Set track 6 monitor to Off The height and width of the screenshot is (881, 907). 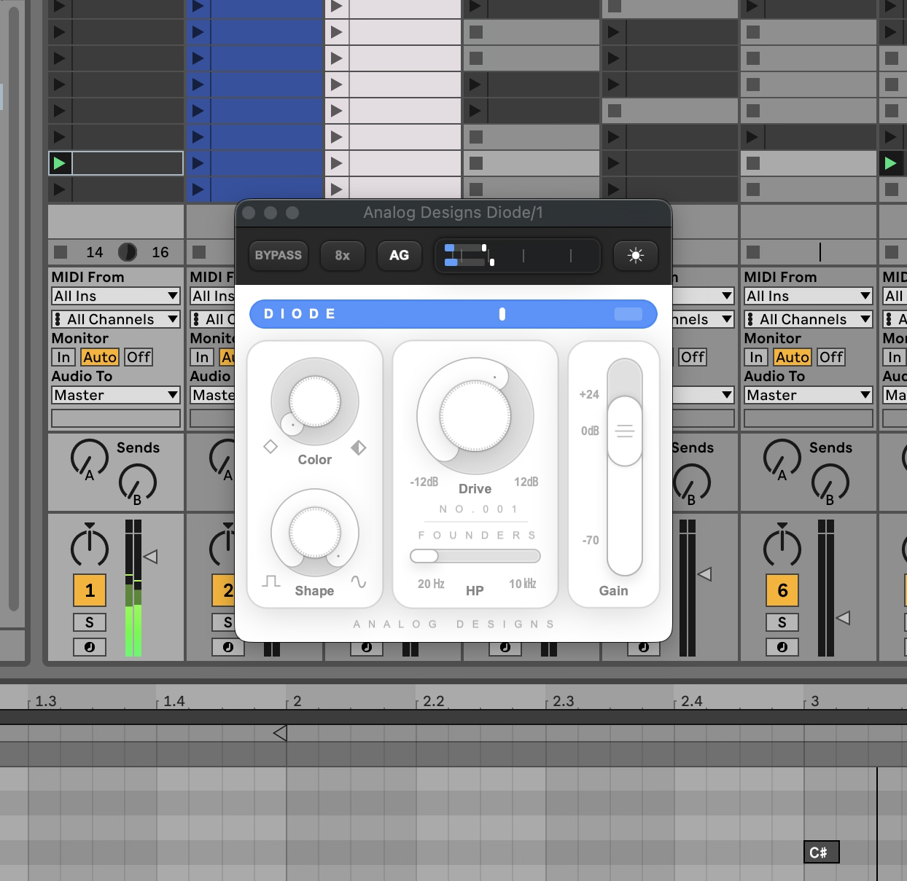tap(831, 357)
